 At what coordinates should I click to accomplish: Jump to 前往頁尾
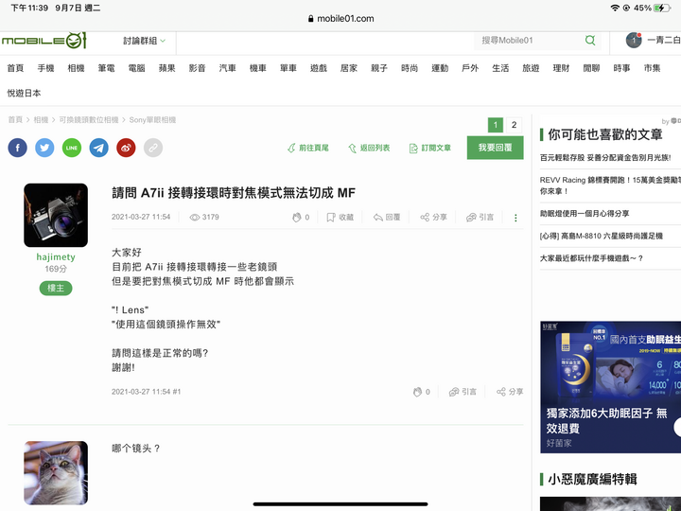(x=308, y=149)
